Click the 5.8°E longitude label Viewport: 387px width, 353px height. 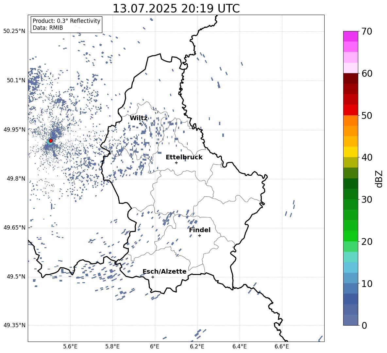point(112,346)
